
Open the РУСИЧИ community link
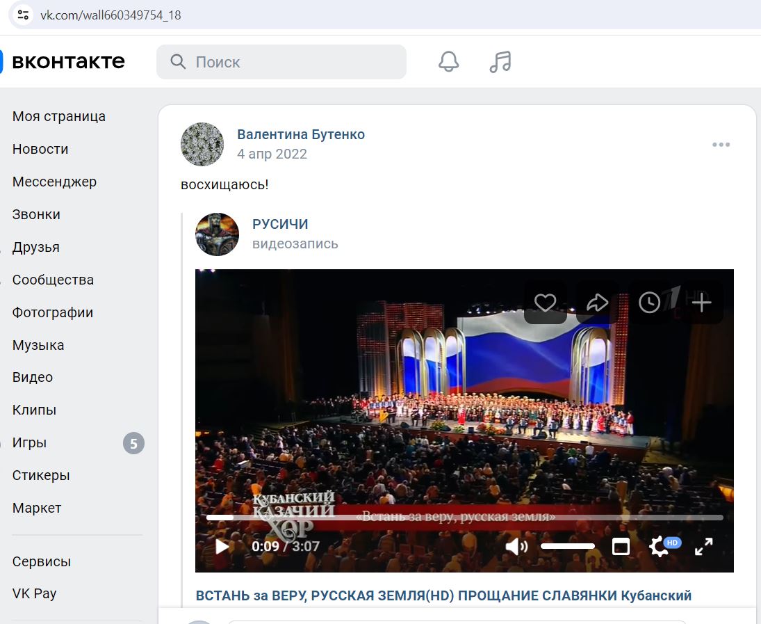[x=280, y=224]
